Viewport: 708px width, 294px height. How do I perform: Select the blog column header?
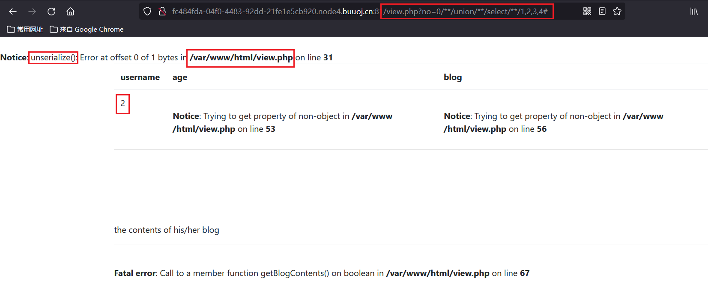pos(453,77)
